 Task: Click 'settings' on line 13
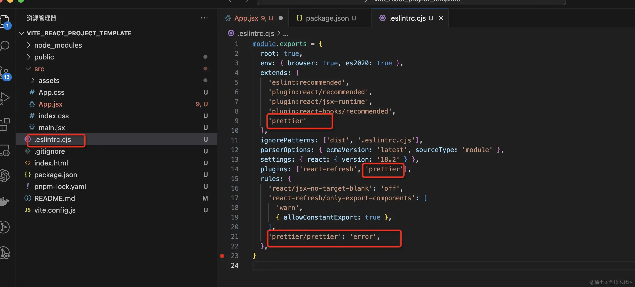pyautogui.click(x=276, y=159)
